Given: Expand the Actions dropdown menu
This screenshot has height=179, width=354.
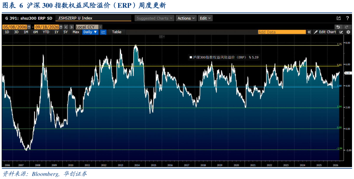Looking at the screenshot, I should click(x=186, y=18).
